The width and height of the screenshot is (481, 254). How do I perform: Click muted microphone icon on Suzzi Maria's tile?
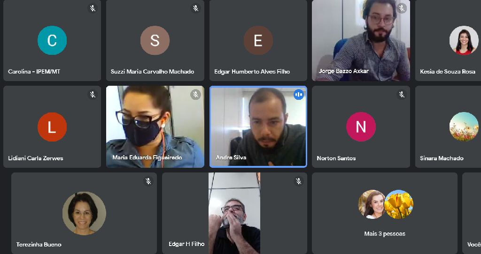click(x=195, y=8)
